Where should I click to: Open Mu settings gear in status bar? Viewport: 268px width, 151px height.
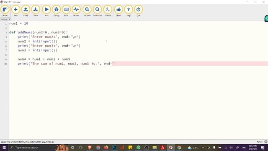pos(266,142)
